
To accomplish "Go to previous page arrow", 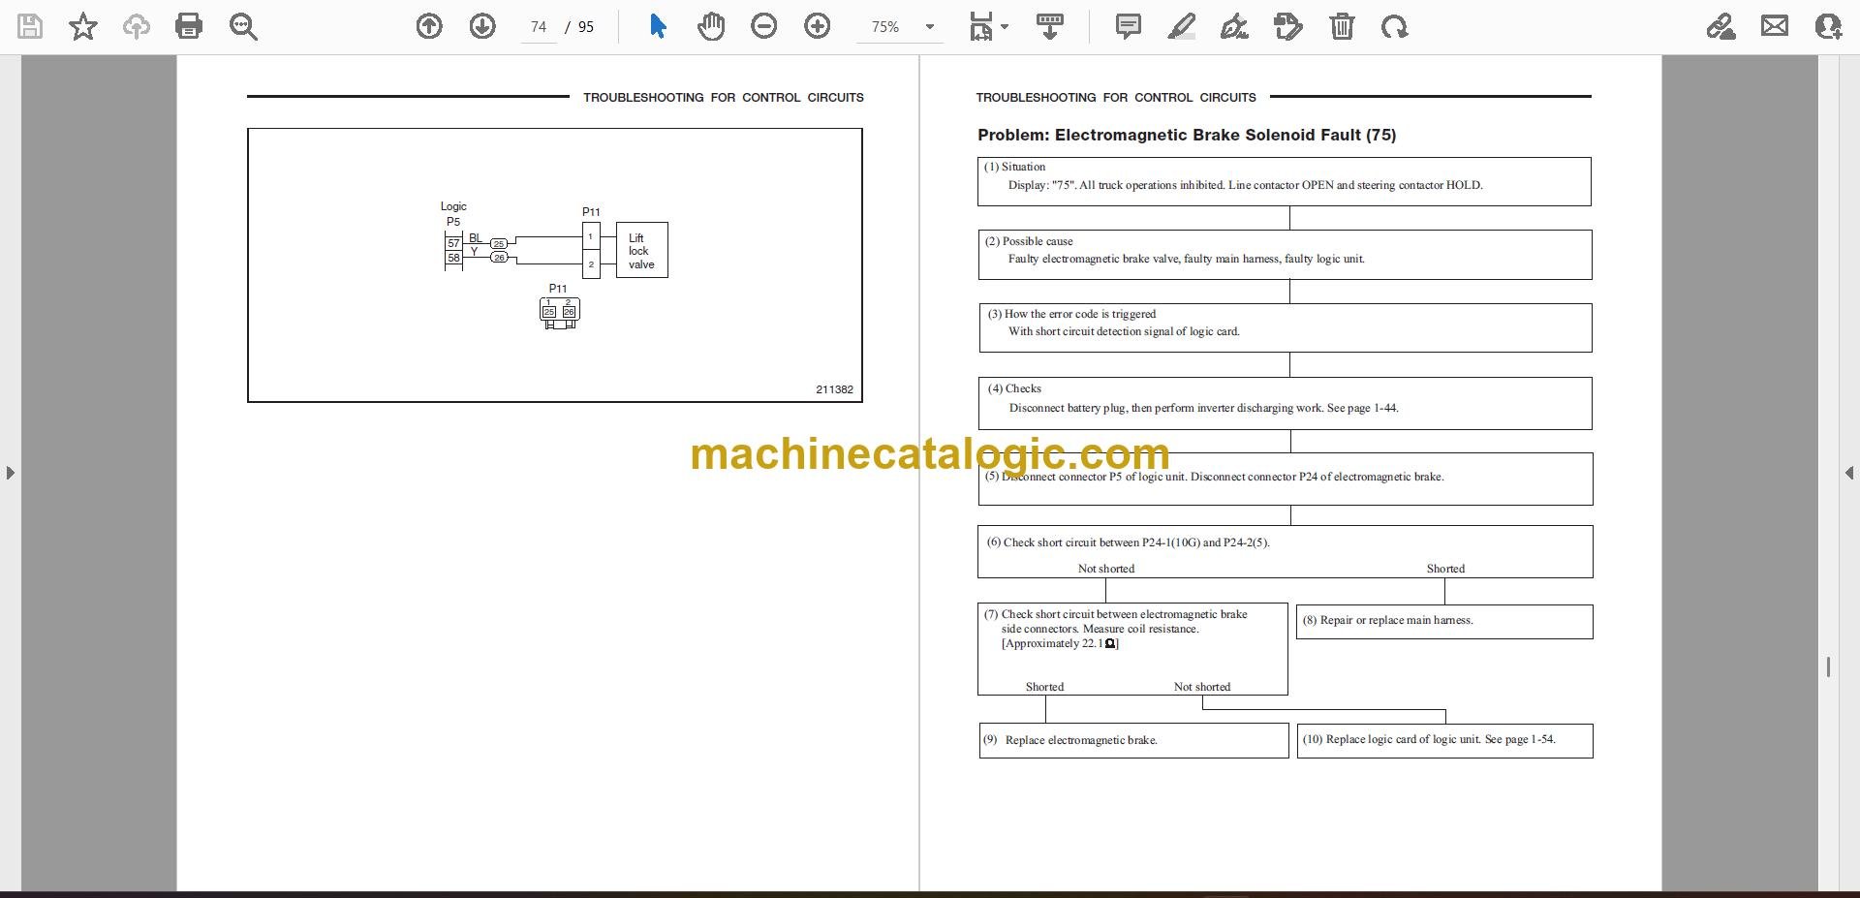I will tap(429, 26).
